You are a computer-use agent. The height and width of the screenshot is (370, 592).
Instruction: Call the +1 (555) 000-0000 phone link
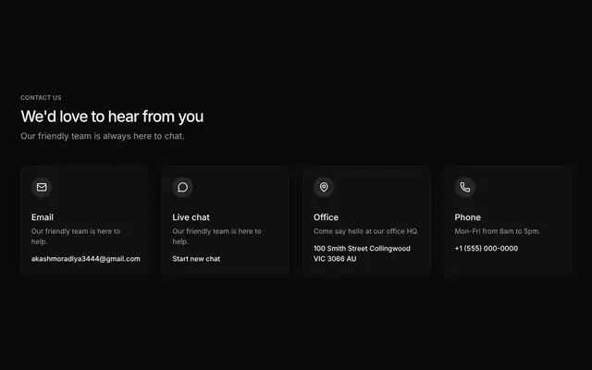487,249
